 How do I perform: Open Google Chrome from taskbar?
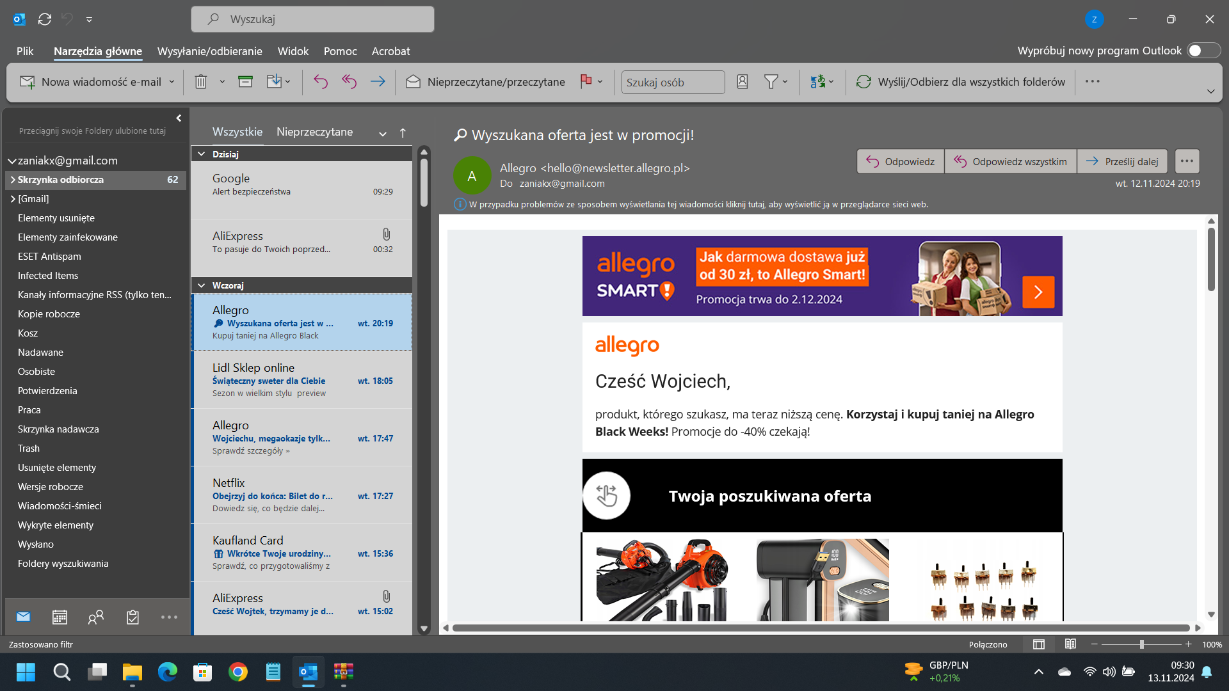click(238, 672)
